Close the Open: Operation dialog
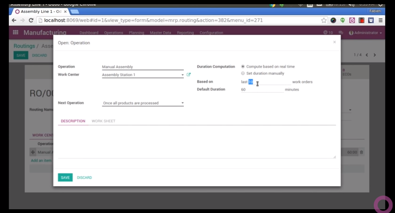This screenshot has width=395, height=213. 335,42
